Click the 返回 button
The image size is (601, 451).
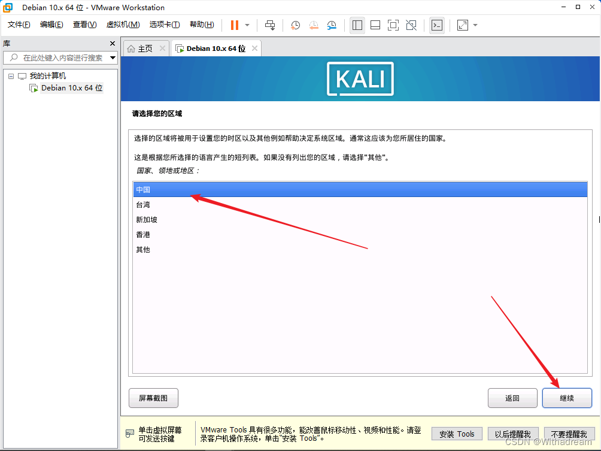point(512,398)
